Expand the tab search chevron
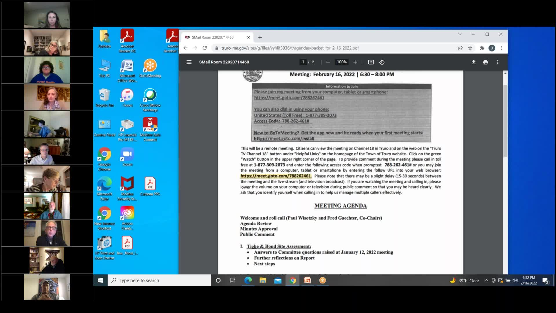The width and height of the screenshot is (556, 313). pos(460,34)
